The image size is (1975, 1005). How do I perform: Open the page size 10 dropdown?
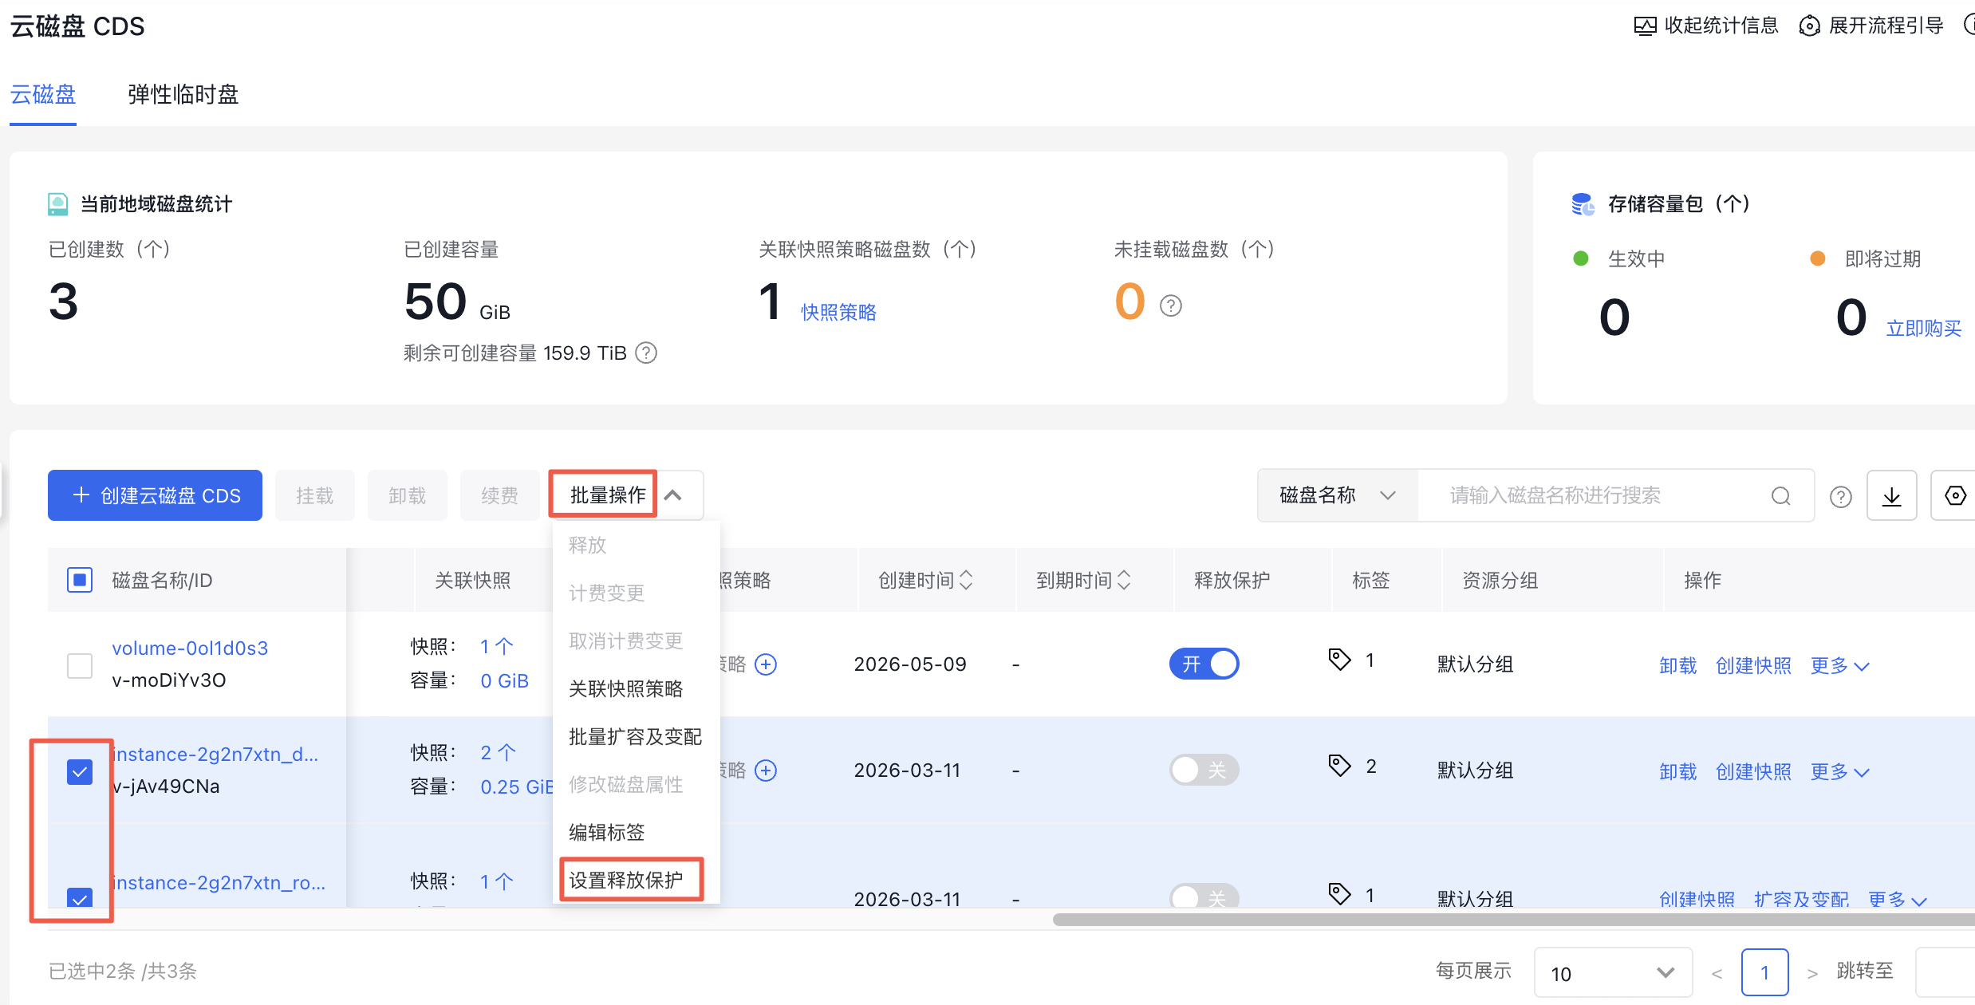[x=1613, y=972]
